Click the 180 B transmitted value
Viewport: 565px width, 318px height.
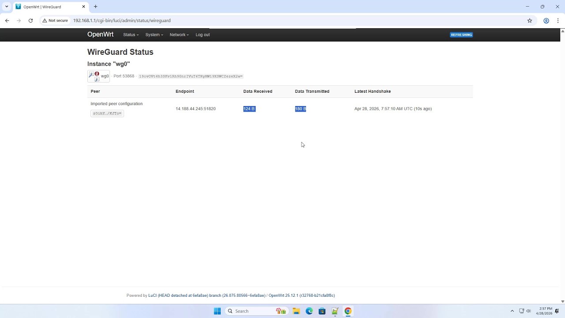coord(301,109)
